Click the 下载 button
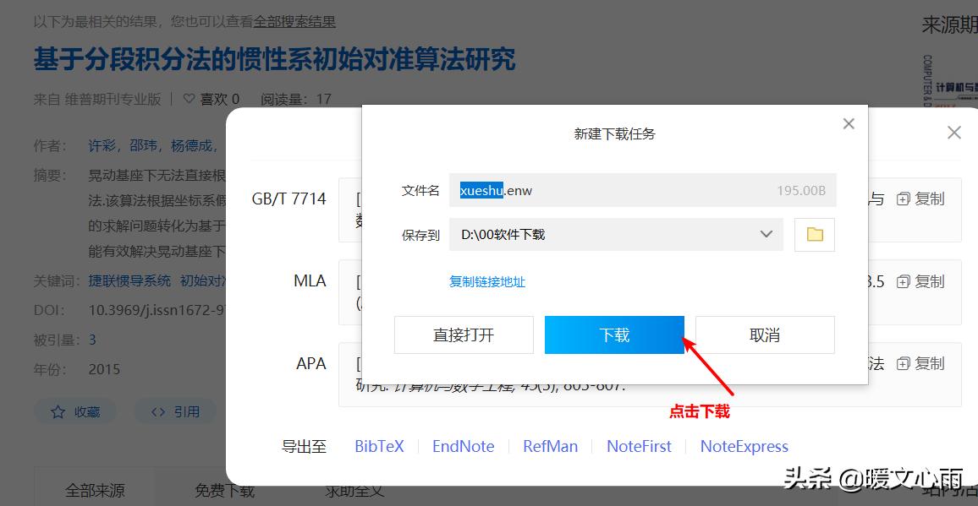Viewport: 978px width, 506px height. coord(614,335)
